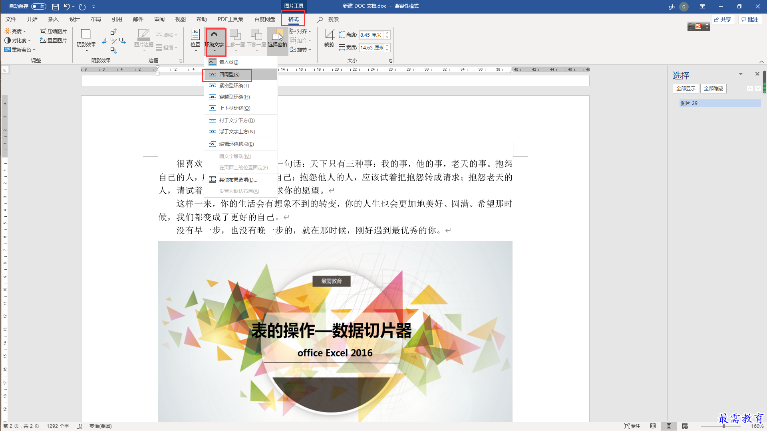The image size is (767, 431).
Task: Nudge shadow up arrow icon
Action: pyautogui.click(x=114, y=32)
